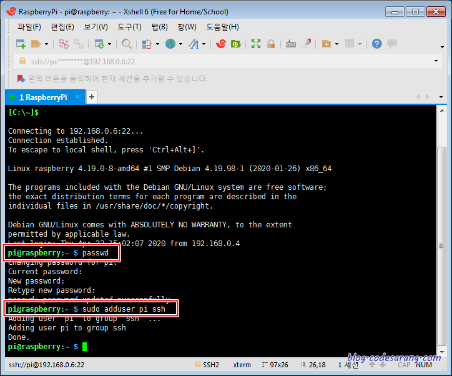Open the Font icon
The image size is (452, 376).
(194, 44)
